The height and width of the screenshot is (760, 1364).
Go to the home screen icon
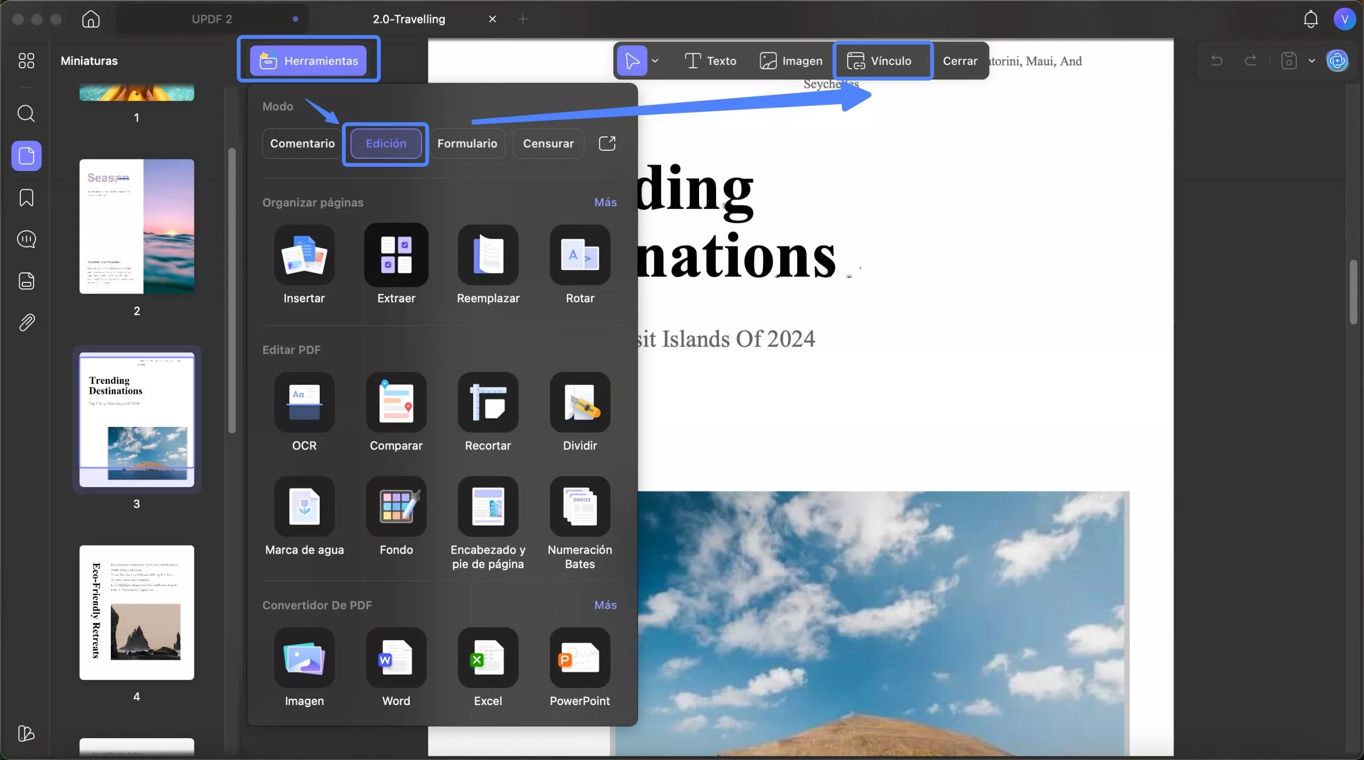(x=91, y=19)
